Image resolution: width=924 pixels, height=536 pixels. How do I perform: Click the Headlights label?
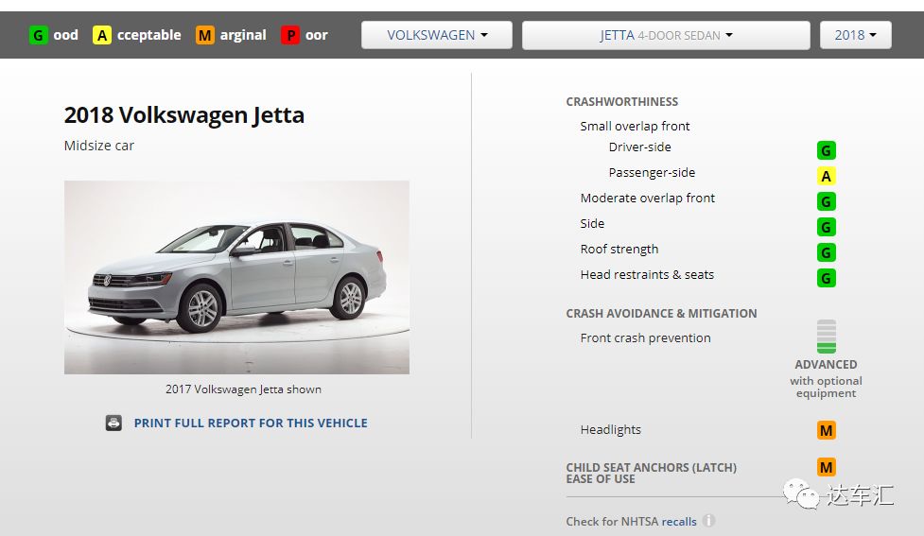coord(611,429)
